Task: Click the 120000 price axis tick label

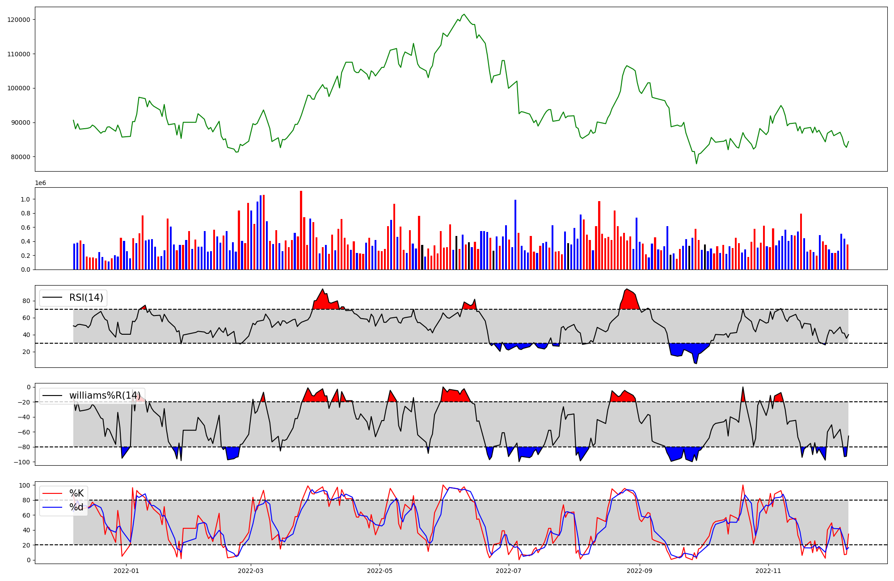Action: coord(19,20)
